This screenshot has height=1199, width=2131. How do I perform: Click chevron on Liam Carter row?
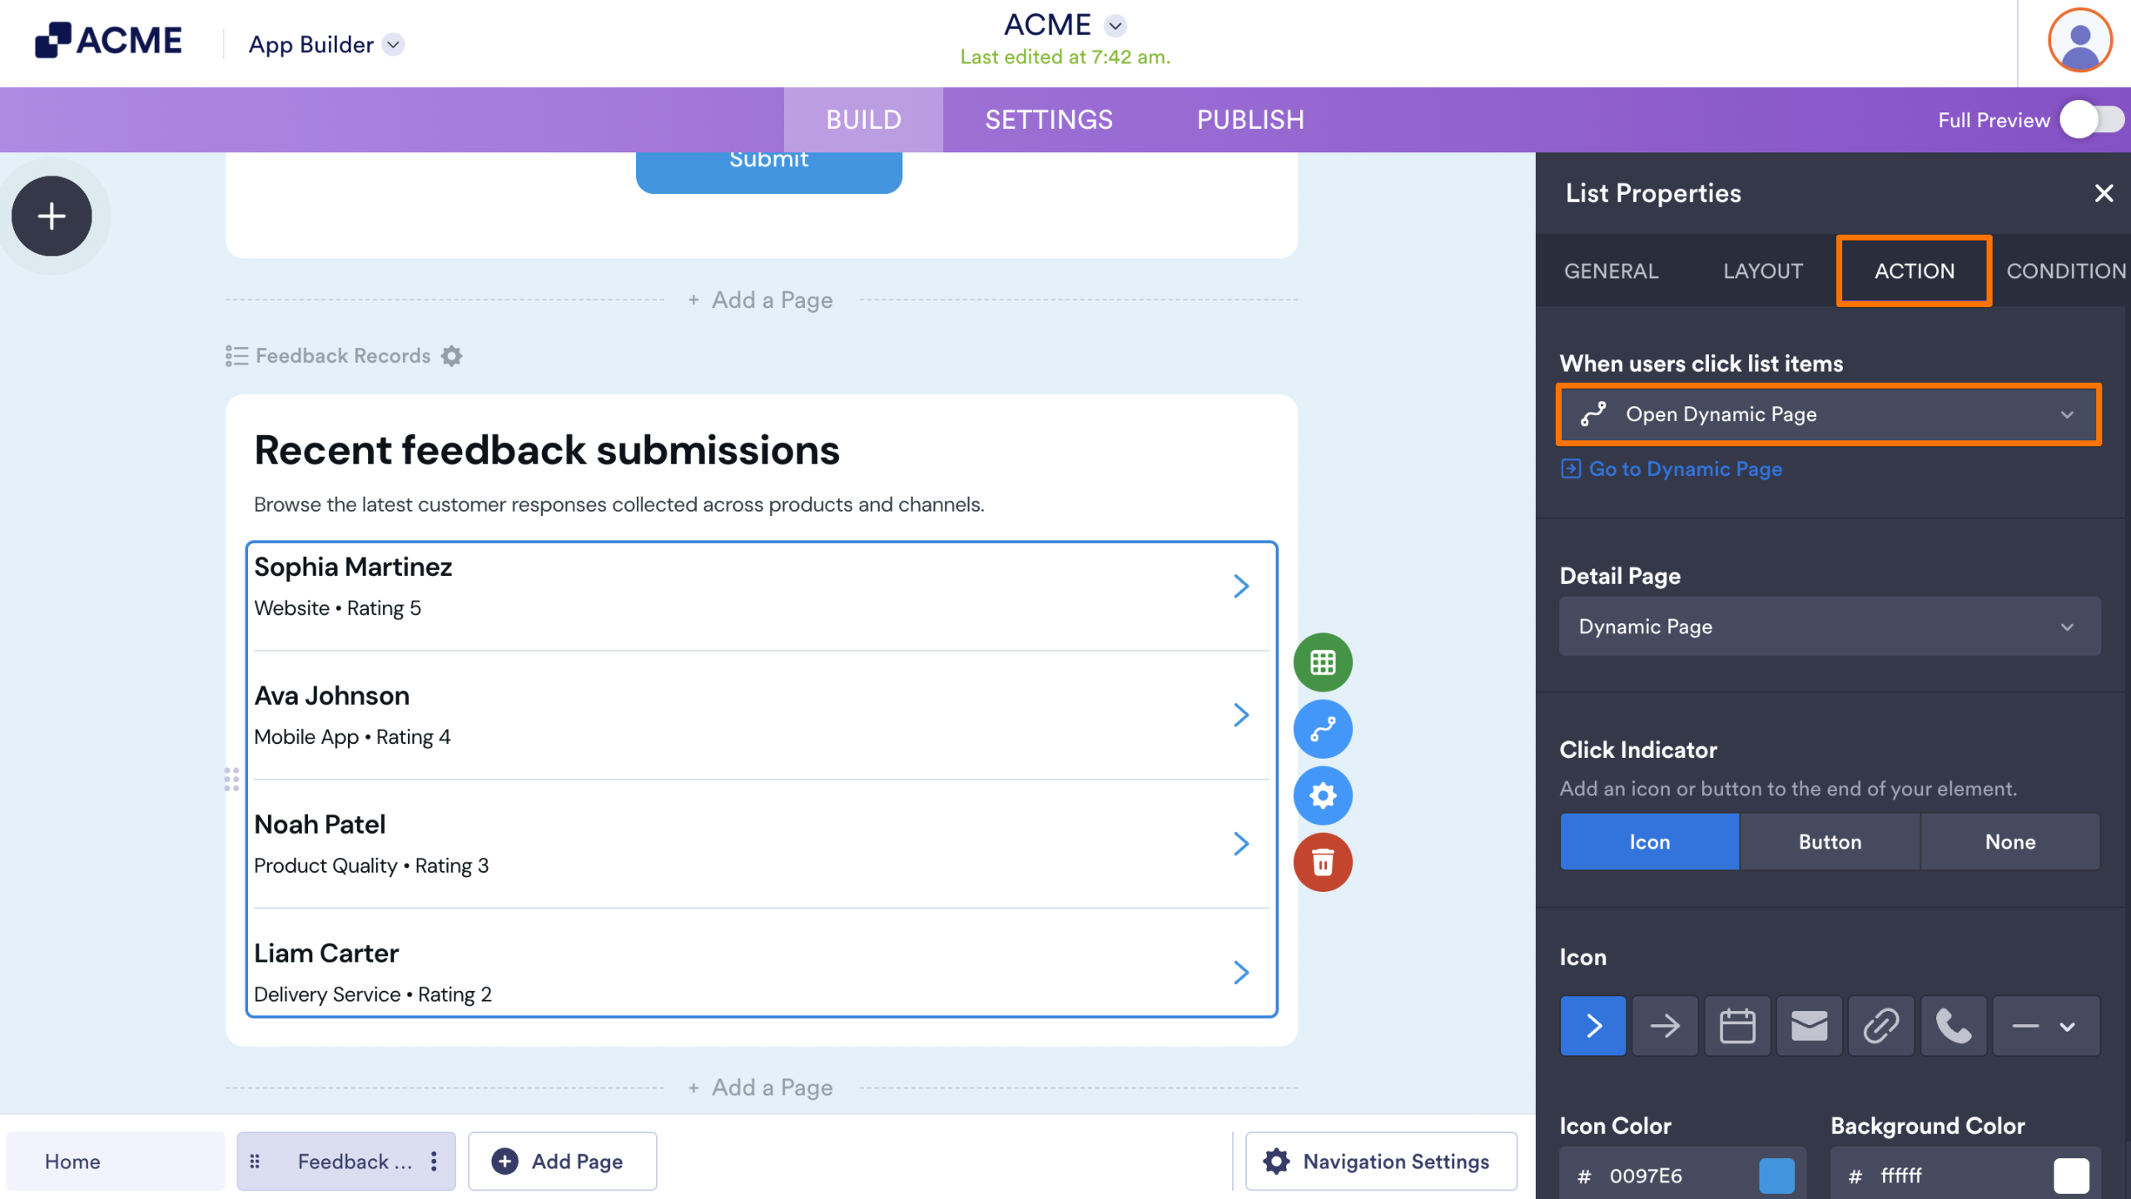coord(1241,973)
